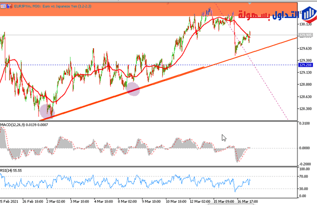Viewport: 317px width, 205px height.
Task: Click the 12 Mar 02:00 time label
Action: pyautogui.click(x=200, y=201)
